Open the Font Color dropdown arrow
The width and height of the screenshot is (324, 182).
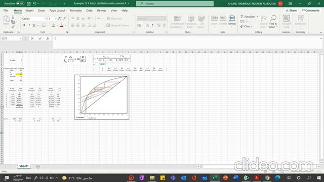pyautogui.click(x=65, y=25)
